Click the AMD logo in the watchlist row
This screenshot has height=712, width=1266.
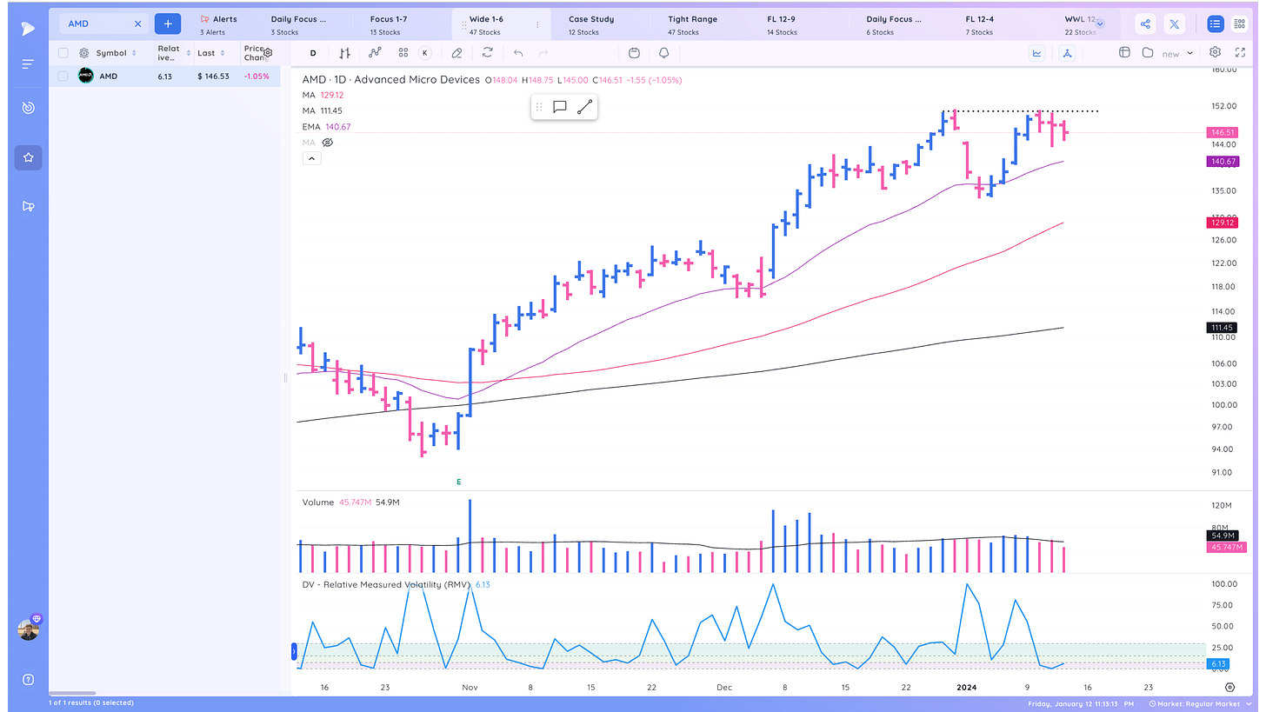(x=85, y=76)
